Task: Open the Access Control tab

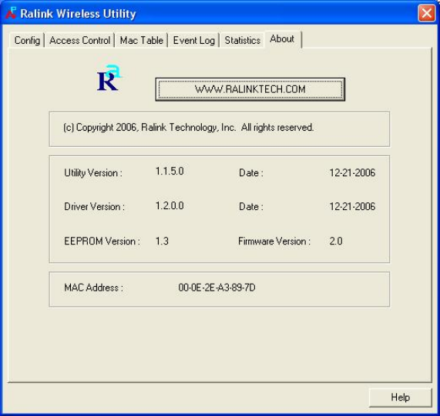Action: (x=79, y=40)
